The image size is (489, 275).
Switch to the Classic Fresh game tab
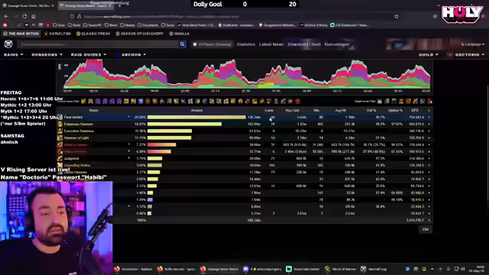tap(93, 34)
